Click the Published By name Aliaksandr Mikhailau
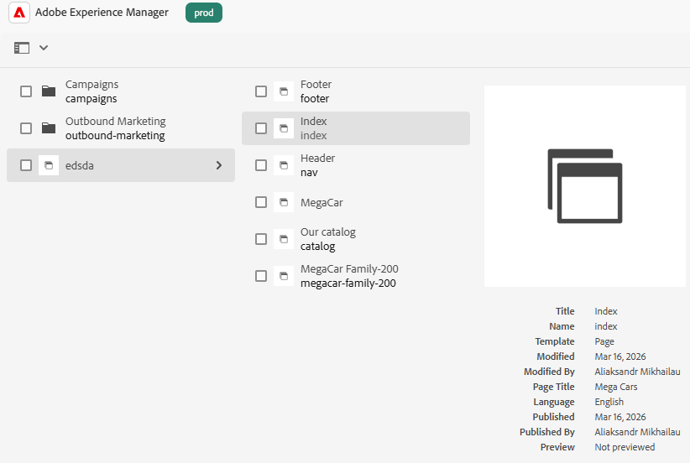 click(x=637, y=432)
